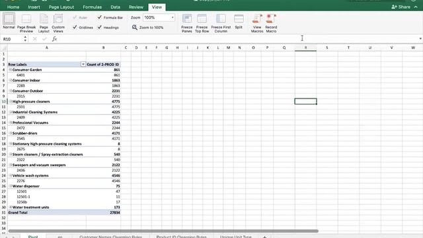Open View Macros
The height and width of the screenshot is (238, 423).
pos(257,24)
